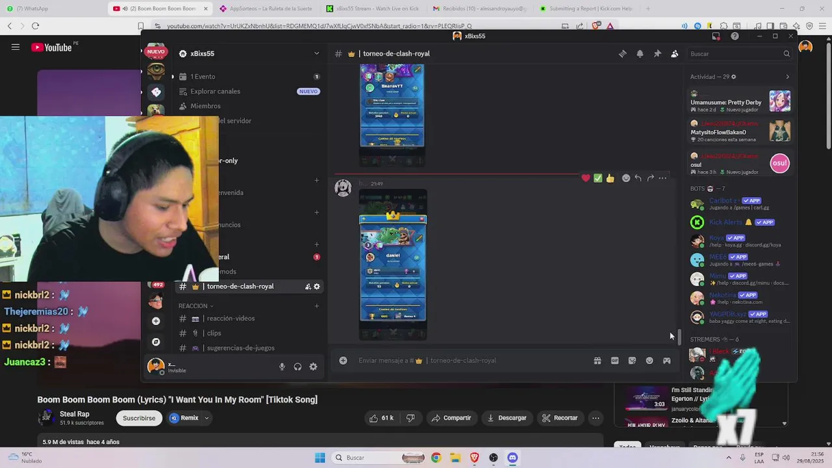Edit torneo-de-clash-royal channel settings gear
Screen dimensions: 832x468
pyautogui.click(x=317, y=287)
